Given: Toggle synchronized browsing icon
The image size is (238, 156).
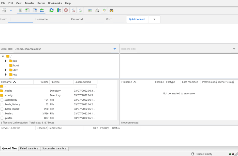Looking at the screenshot, I should (104, 10).
